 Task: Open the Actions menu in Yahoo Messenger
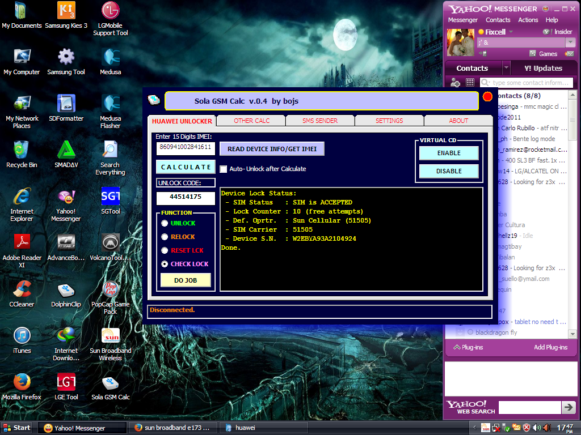click(x=528, y=20)
